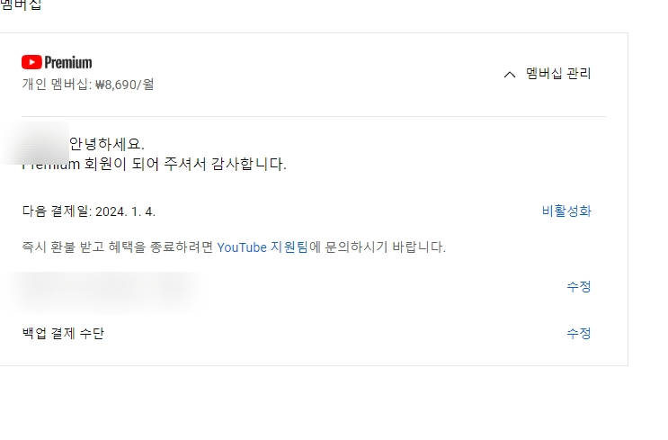Click 수정 next to the blurred payment method

click(x=578, y=286)
